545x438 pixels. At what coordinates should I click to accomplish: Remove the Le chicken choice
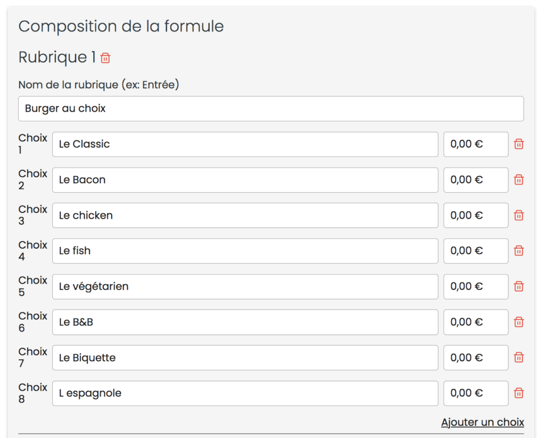(518, 215)
